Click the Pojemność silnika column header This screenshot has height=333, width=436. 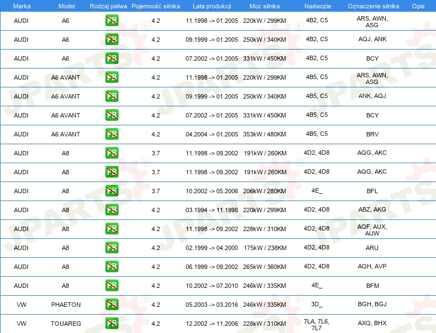point(156,6)
